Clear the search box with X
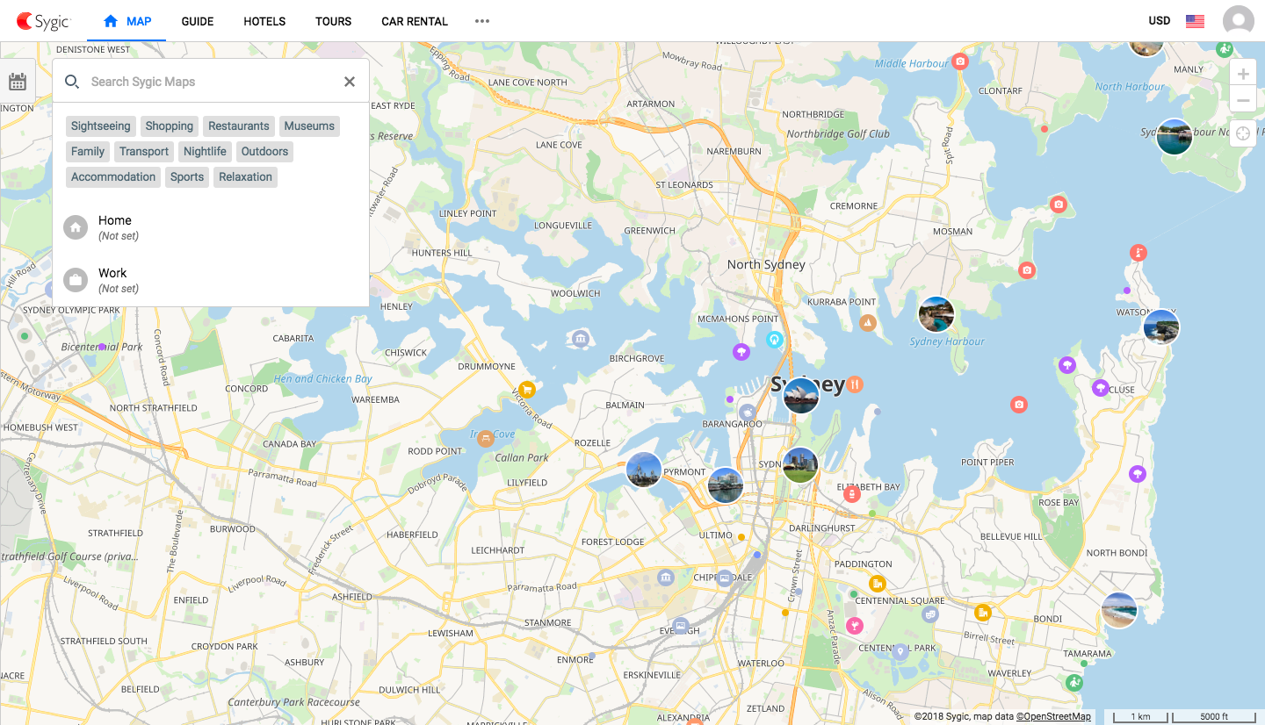 point(350,82)
